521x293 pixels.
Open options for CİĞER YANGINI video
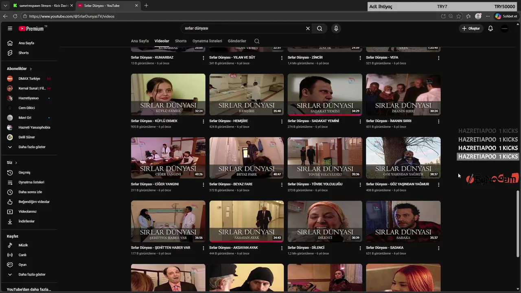[x=204, y=185]
